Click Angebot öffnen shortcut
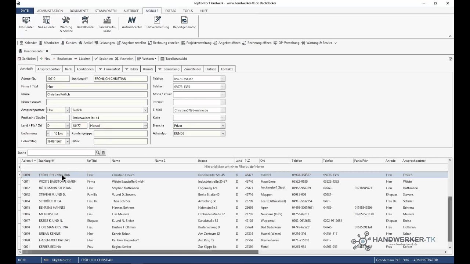This screenshot has width=470, height=264. (x=227, y=43)
